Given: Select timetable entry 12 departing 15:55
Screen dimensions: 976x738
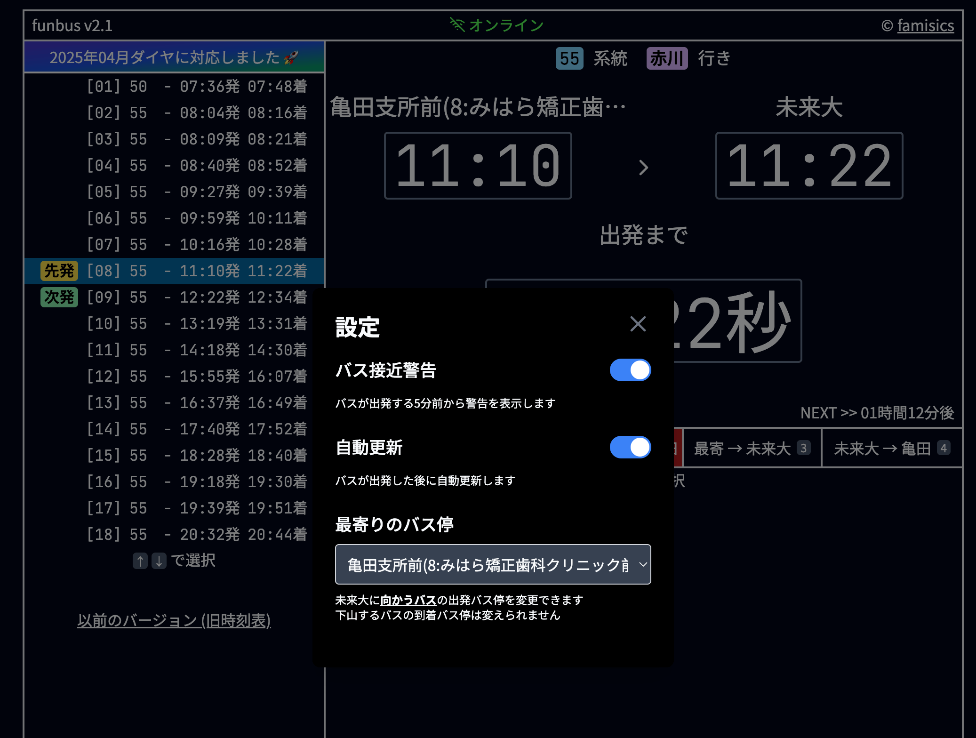Looking at the screenshot, I should pos(197,376).
